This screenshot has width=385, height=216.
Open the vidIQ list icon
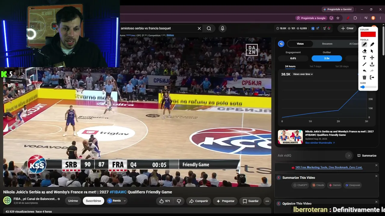318,28
